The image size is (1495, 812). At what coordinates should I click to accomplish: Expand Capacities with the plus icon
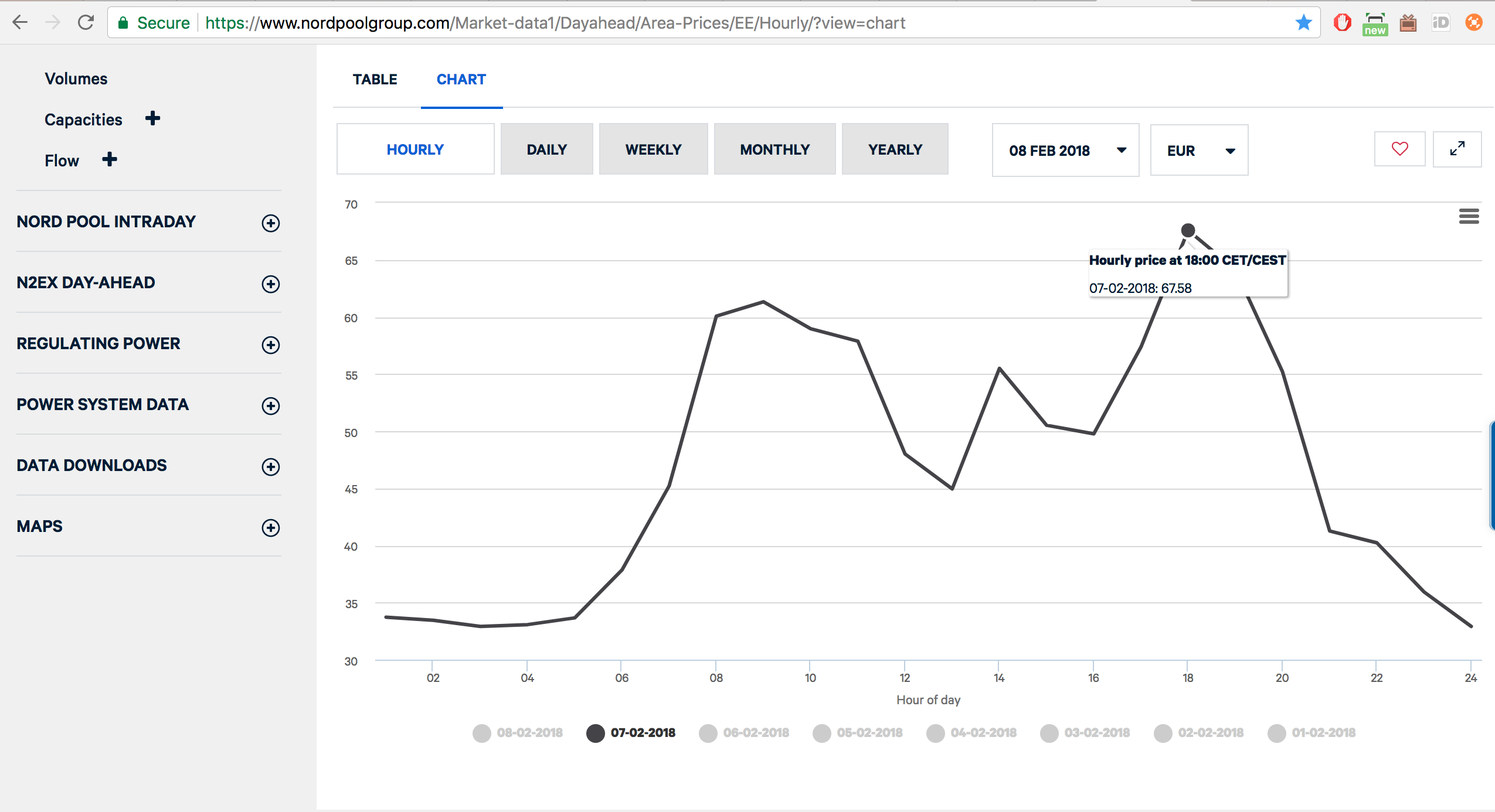tap(152, 118)
